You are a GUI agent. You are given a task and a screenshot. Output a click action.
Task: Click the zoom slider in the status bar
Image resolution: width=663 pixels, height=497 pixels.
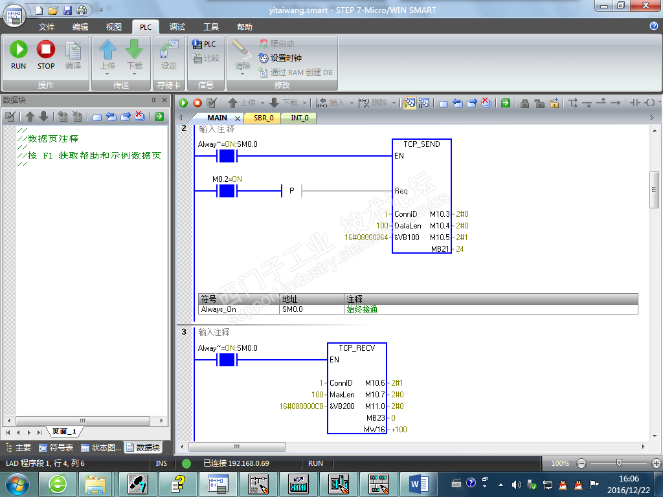(x=619, y=463)
